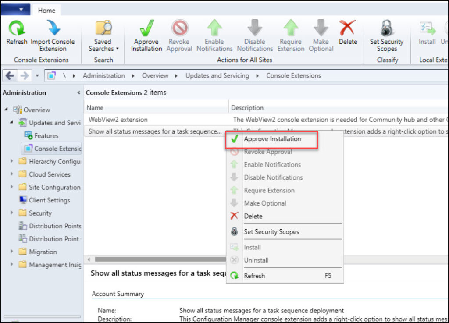The height and width of the screenshot is (323, 449).
Task: Choose Make Optional from context menu
Action: 285,203
